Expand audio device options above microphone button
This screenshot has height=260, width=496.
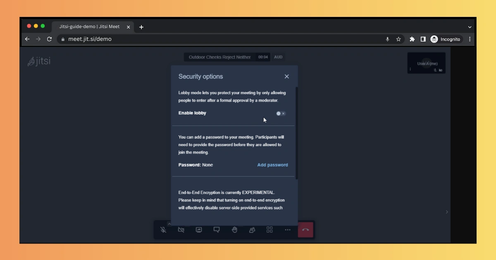(x=169, y=224)
